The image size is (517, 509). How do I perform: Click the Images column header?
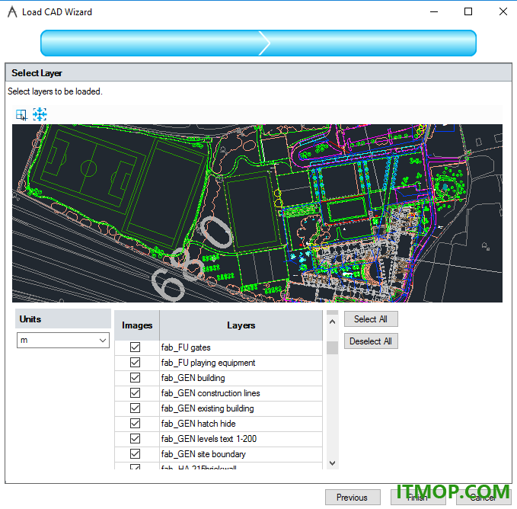pos(137,325)
